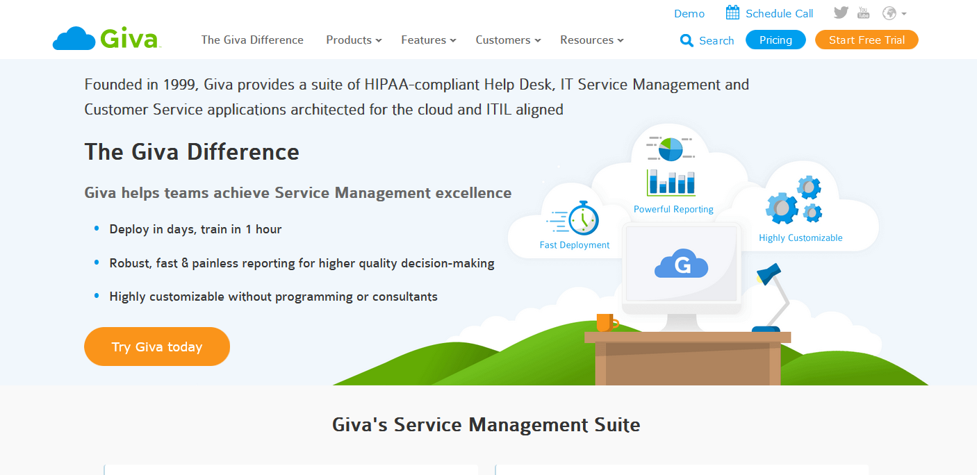Click the Start Free Trial button
This screenshot has width=977, height=475.
click(867, 40)
